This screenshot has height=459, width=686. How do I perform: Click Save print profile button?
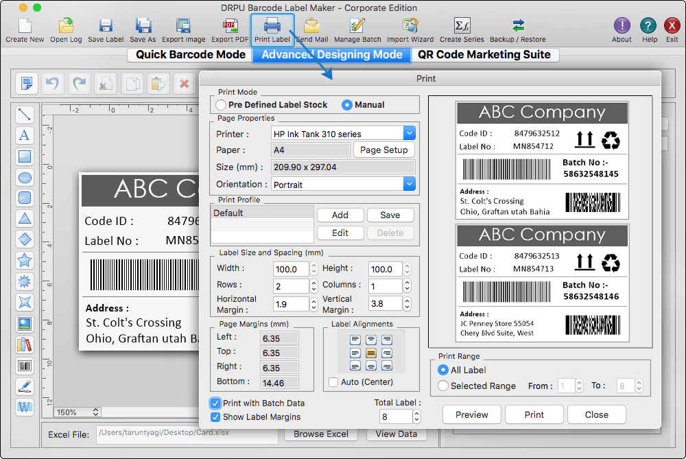pyautogui.click(x=390, y=215)
